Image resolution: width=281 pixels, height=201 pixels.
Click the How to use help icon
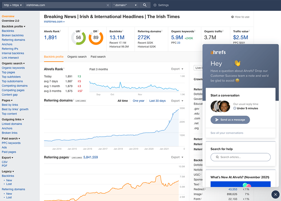point(232,17)
